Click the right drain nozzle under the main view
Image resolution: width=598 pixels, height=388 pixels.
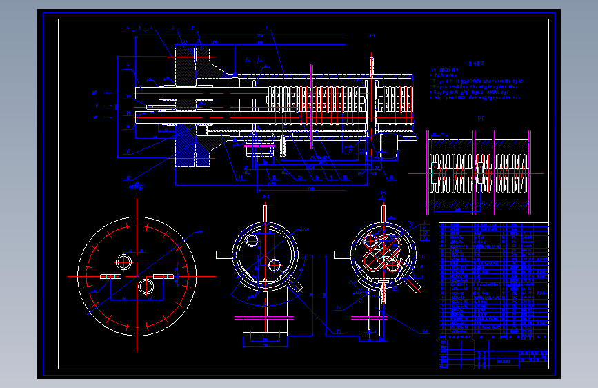click(381, 147)
